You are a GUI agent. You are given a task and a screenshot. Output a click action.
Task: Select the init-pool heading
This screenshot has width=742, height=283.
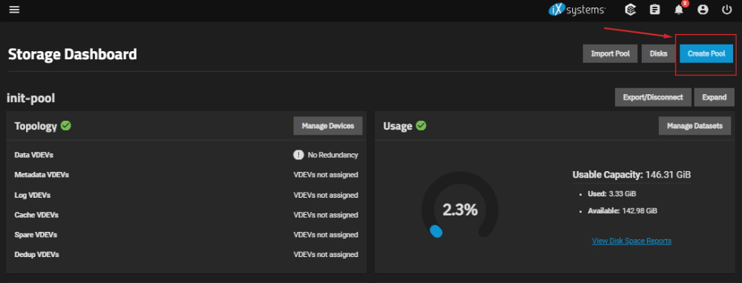[x=30, y=99]
